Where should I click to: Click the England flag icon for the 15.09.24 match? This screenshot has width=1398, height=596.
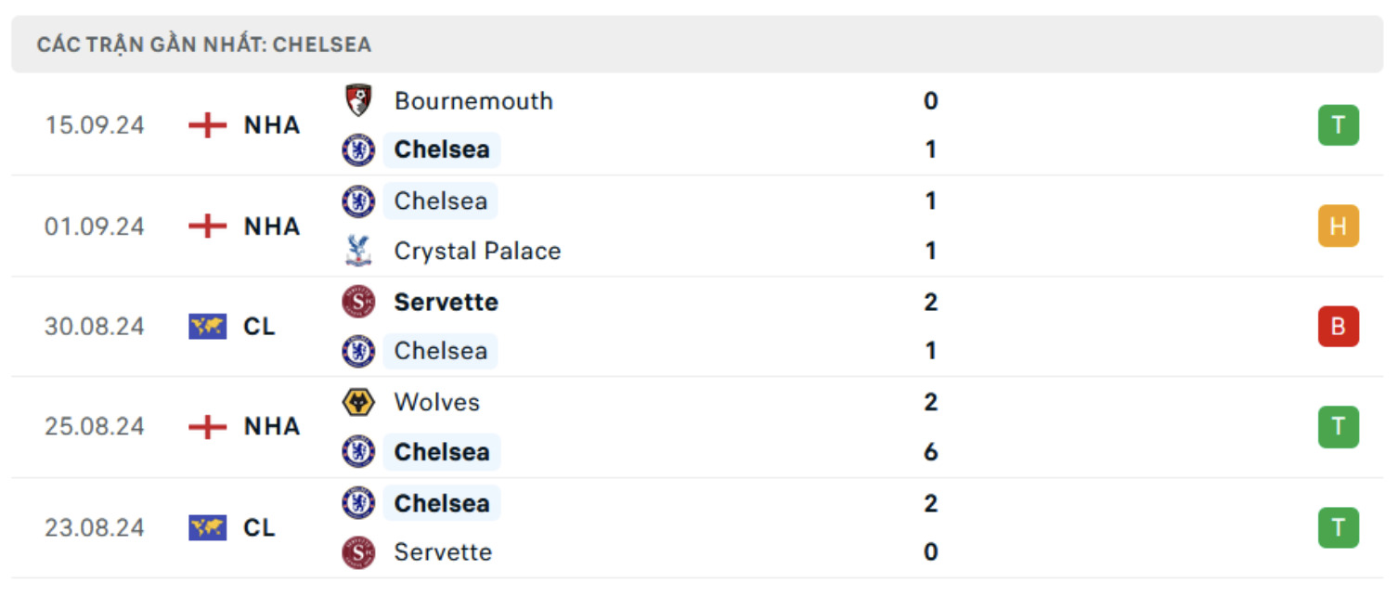click(x=206, y=125)
